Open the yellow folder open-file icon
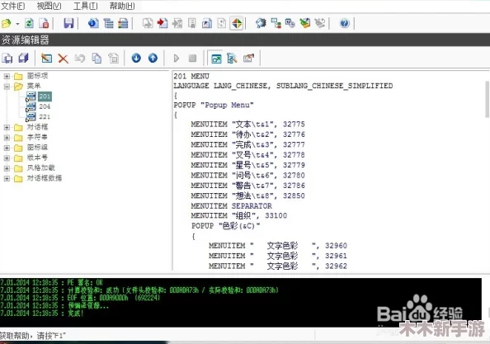Viewport: 490px width, 344px height. pyautogui.click(x=7, y=23)
